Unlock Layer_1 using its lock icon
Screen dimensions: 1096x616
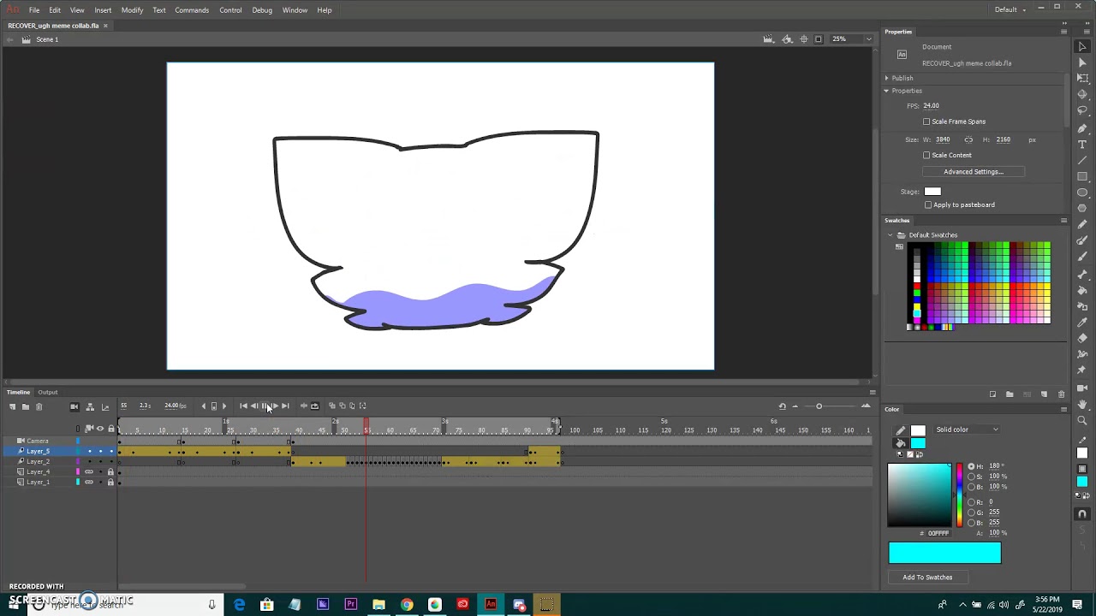[x=110, y=483]
